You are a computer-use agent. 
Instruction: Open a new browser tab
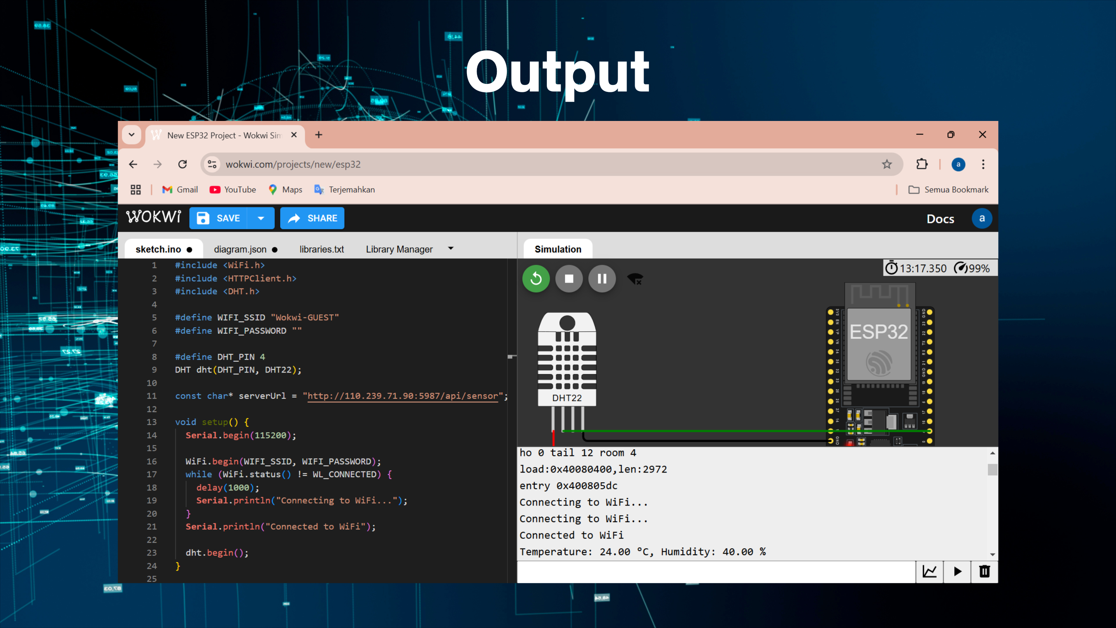[x=319, y=135]
